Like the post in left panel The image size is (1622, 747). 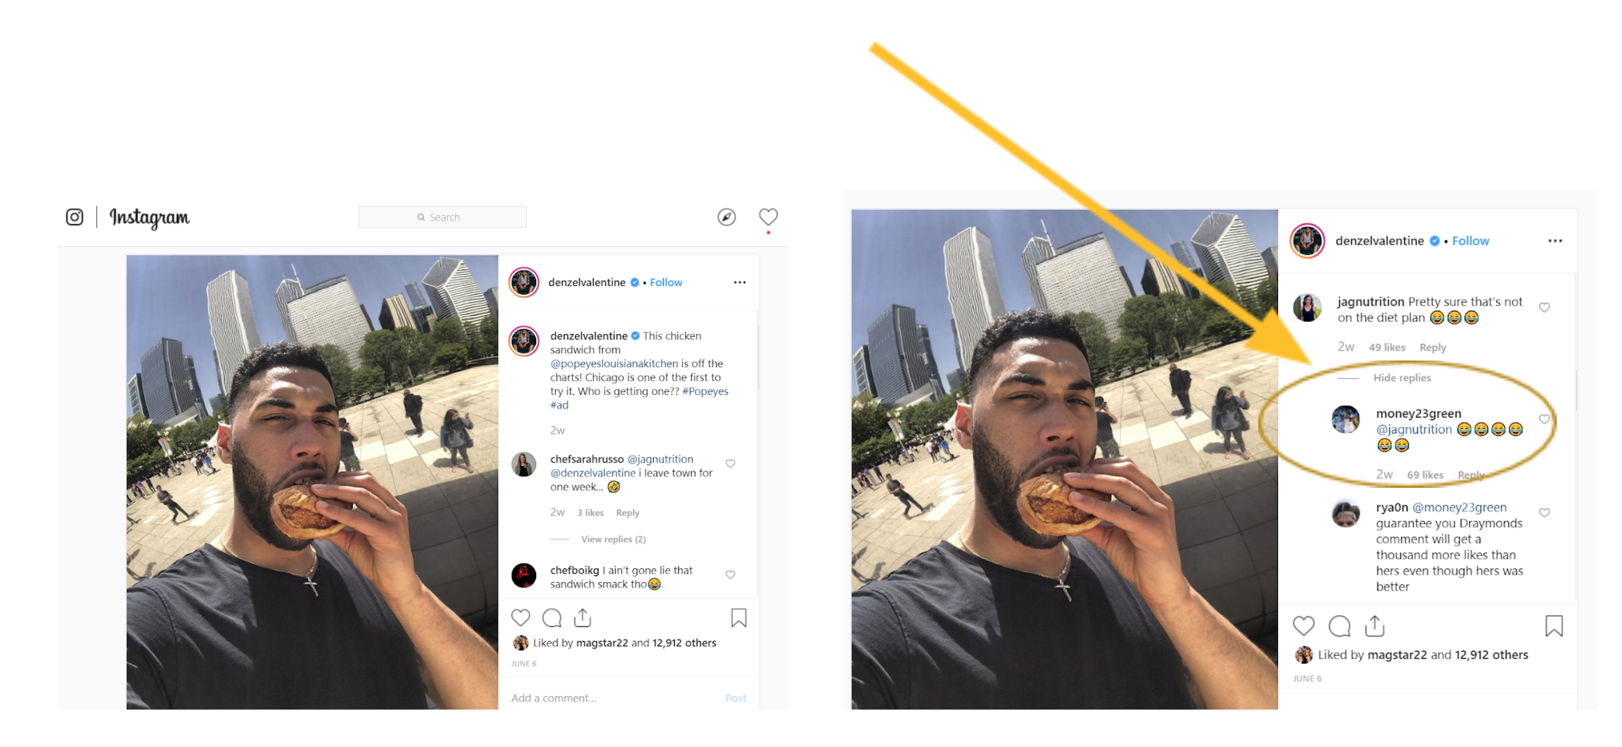(521, 618)
